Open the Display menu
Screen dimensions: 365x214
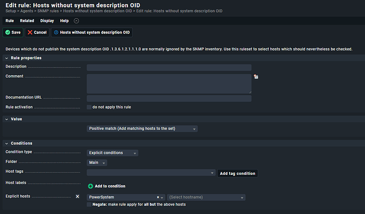[47, 21]
